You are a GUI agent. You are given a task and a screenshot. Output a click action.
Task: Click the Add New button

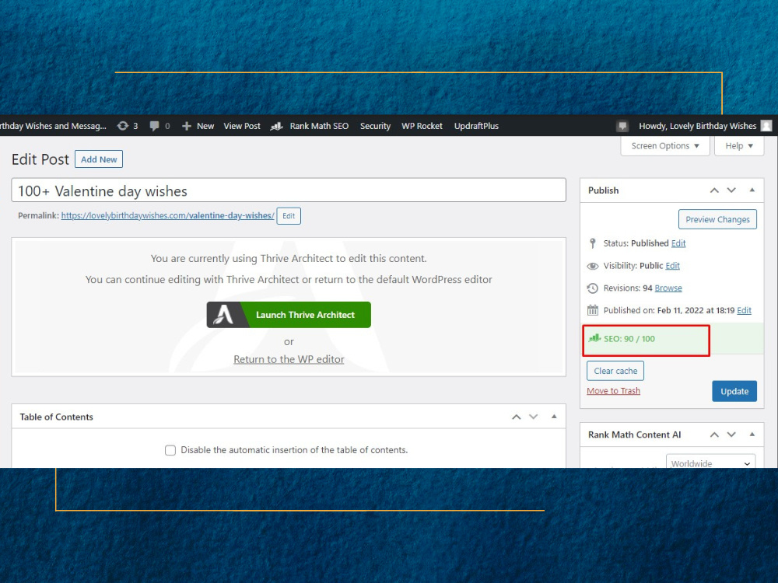point(99,159)
